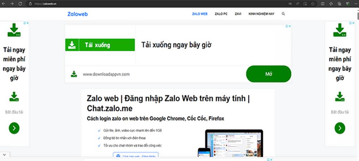Open browser essentials heart icon
This screenshot has width=359, height=161.
(x=347, y=3)
